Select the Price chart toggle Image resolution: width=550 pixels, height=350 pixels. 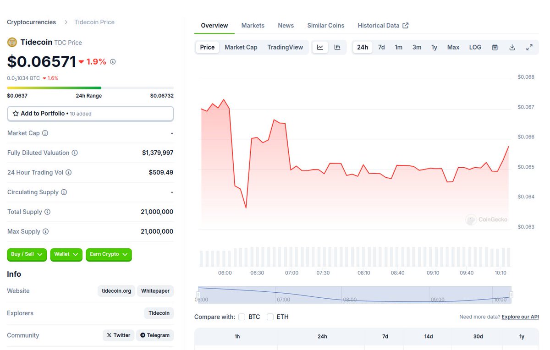(x=207, y=47)
